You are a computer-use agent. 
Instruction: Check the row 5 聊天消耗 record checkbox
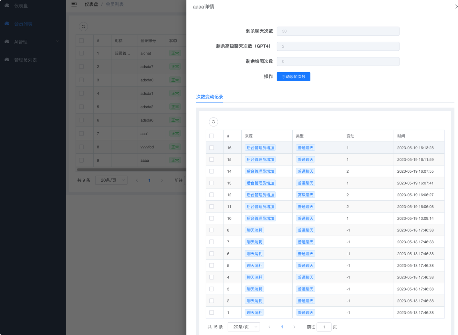tap(212, 265)
